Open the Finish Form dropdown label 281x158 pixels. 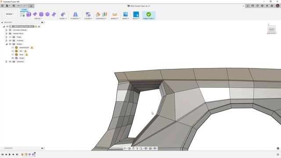pyautogui.click(x=148, y=18)
